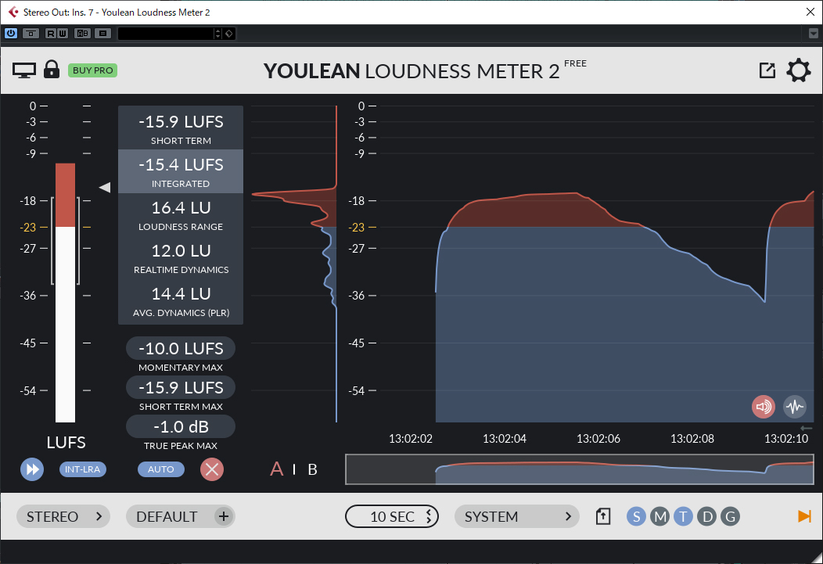Select the B state
Viewport: 823px width, 564px height.
[312, 469]
